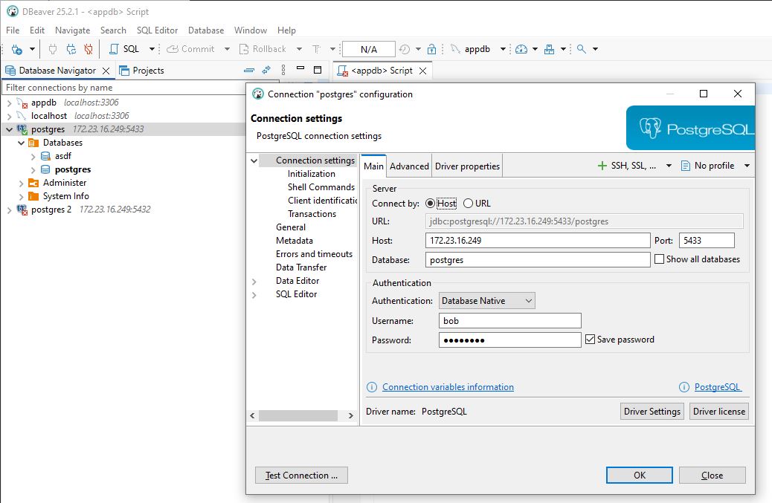Open the No profile dropdown
The image size is (772, 503).
pos(715,166)
